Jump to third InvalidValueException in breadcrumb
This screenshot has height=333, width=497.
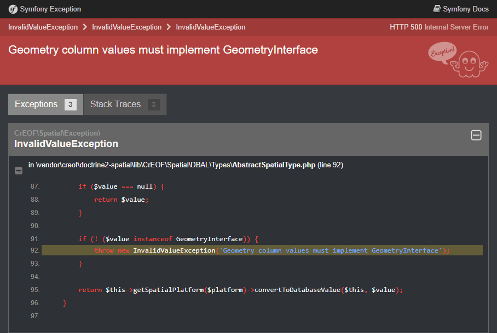(x=210, y=27)
